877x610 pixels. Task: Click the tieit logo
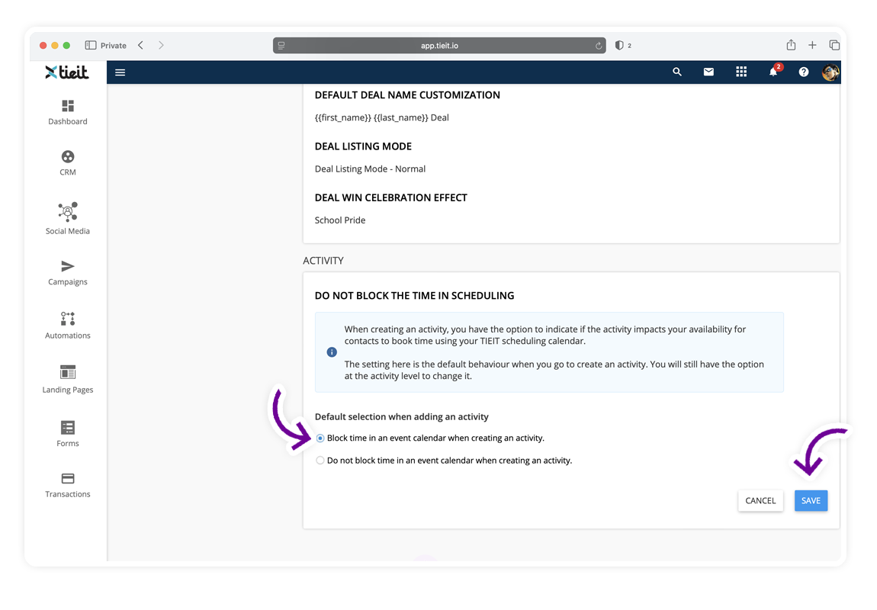[x=67, y=72]
